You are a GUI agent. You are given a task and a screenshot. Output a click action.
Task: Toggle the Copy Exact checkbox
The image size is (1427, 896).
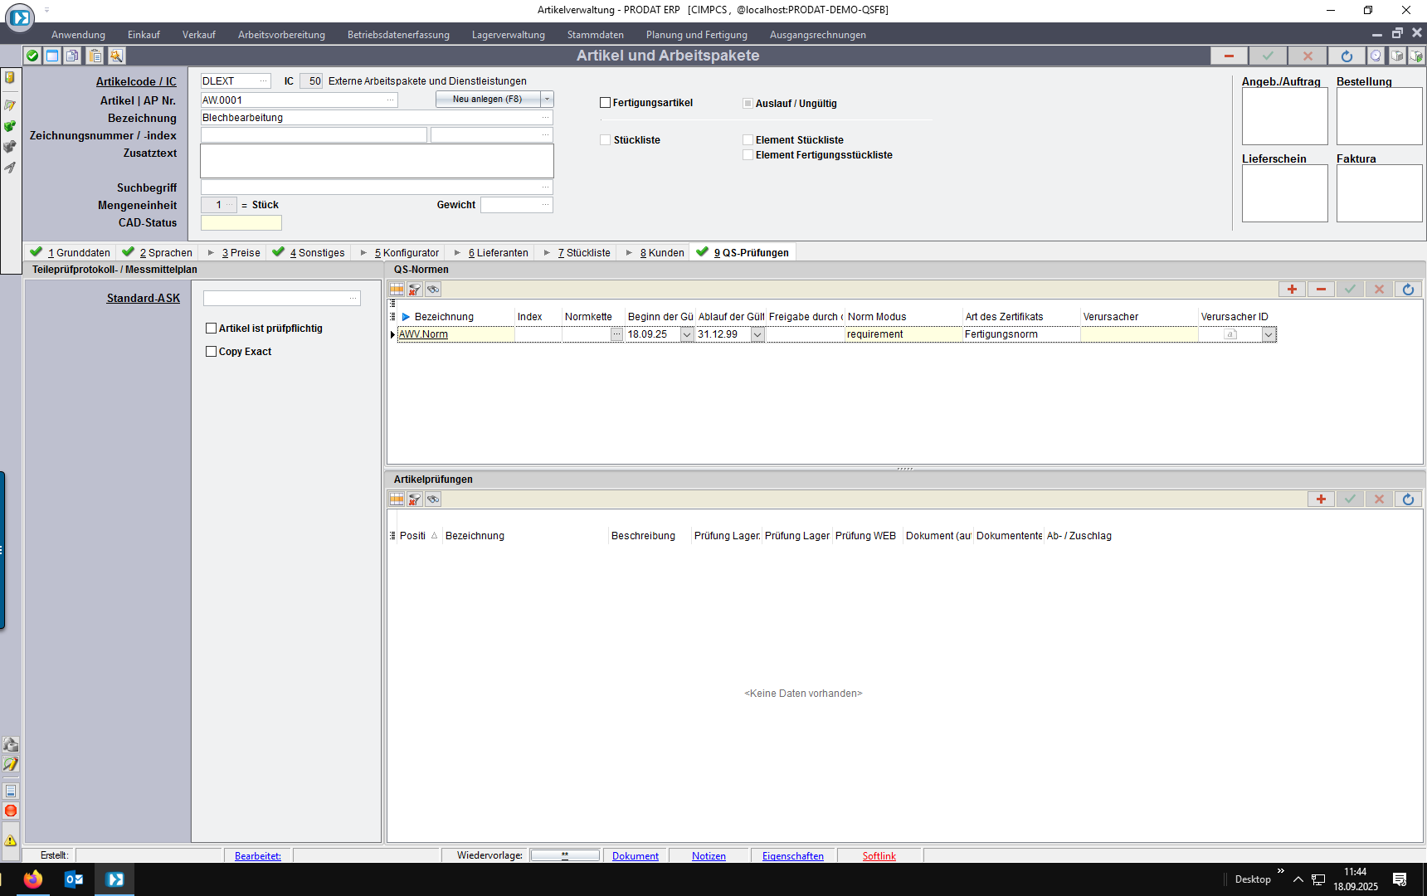212,352
